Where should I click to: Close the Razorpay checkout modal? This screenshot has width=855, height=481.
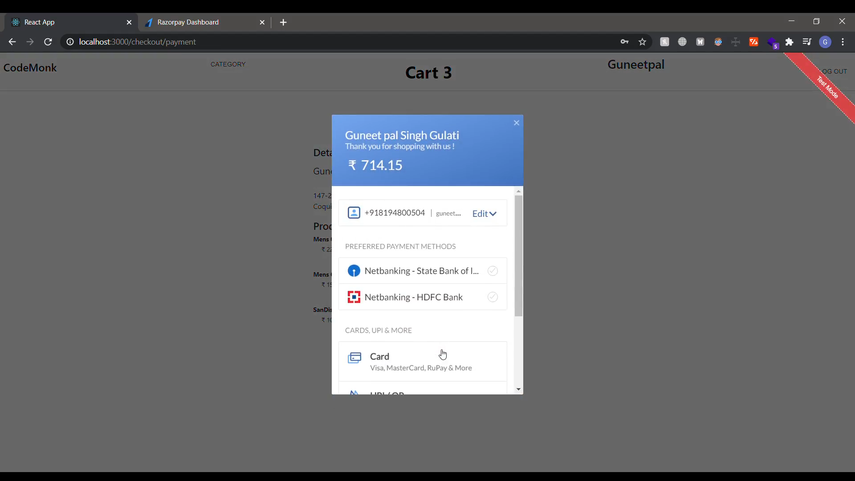pyautogui.click(x=516, y=122)
